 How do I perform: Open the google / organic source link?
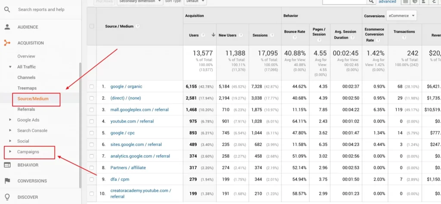click(x=126, y=86)
